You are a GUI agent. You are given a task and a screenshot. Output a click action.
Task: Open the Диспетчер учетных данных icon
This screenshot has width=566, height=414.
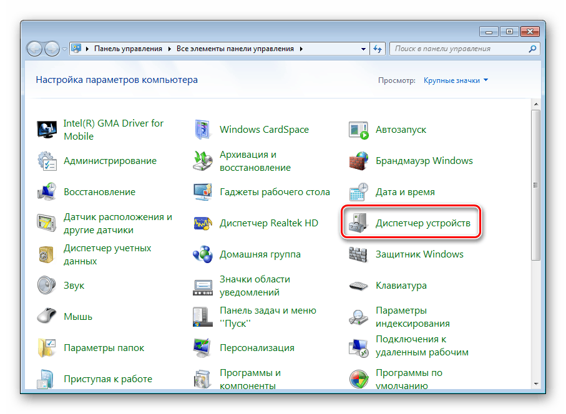pos(47,254)
